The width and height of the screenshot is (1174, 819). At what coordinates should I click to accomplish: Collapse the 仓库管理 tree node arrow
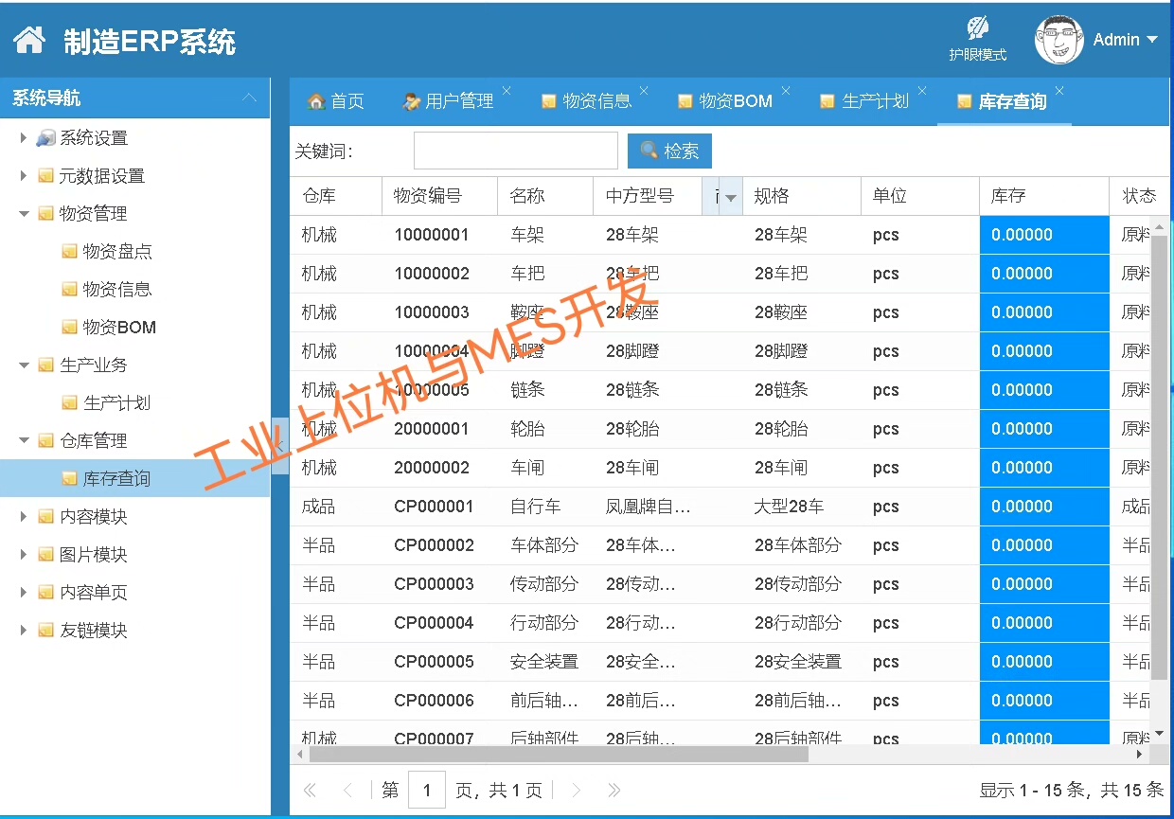(24, 441)
